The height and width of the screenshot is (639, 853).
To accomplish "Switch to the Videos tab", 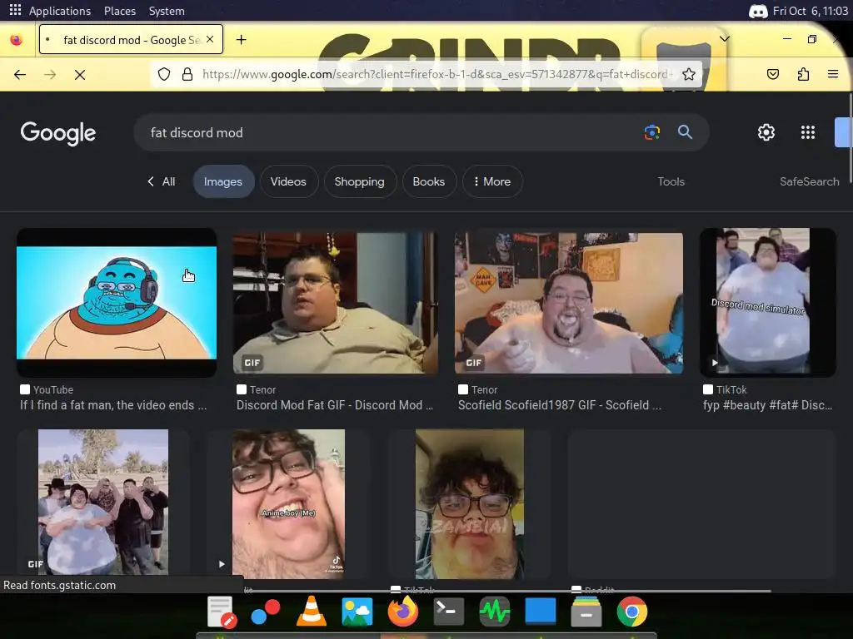I will pos(288,181).
